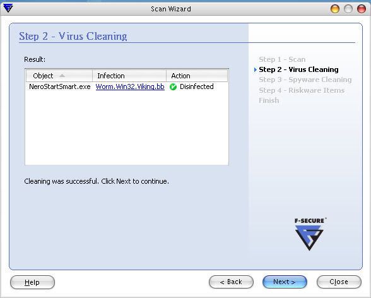The height and width of the screenshot is (298, 371).
Task: Select Step 3 - Spyware Cleaning step
Action: point(305,80)
